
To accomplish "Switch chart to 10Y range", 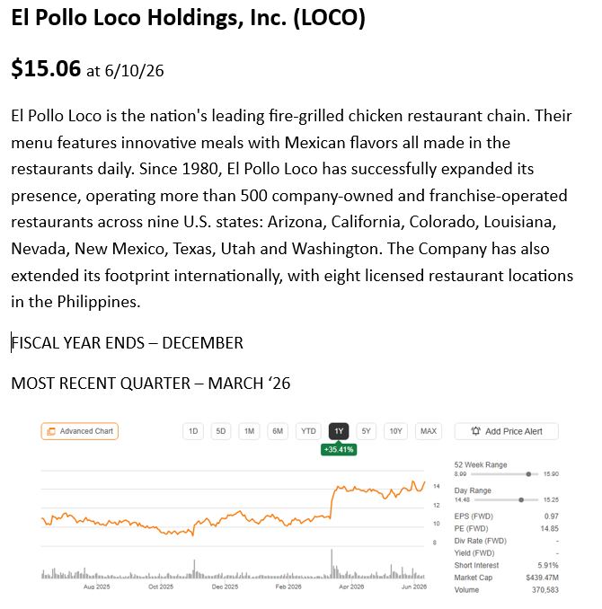I will [395, 431].
